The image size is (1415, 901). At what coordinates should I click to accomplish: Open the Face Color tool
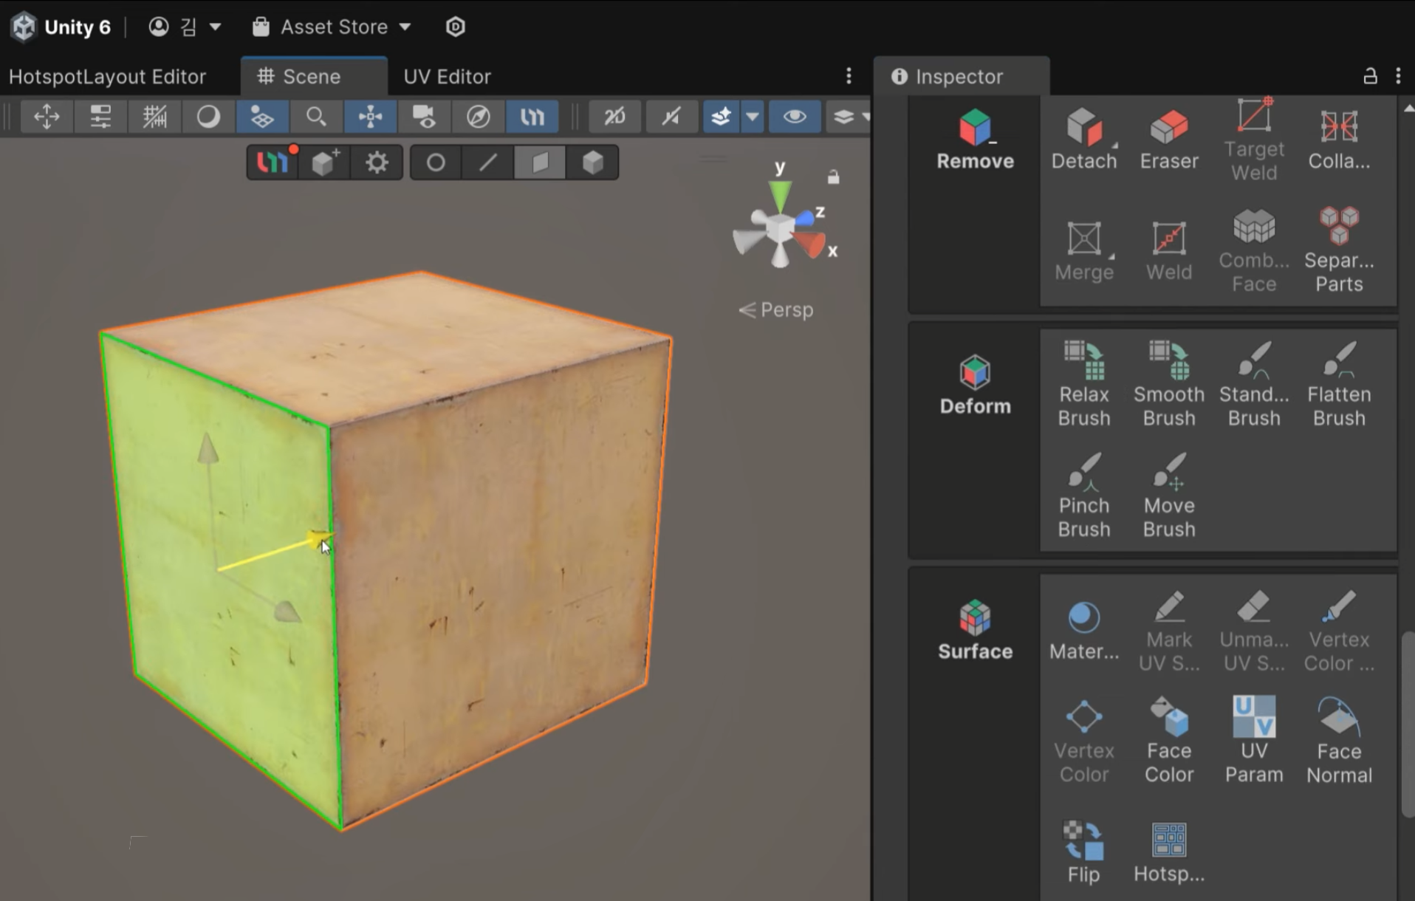click(x=1168, y=741)
